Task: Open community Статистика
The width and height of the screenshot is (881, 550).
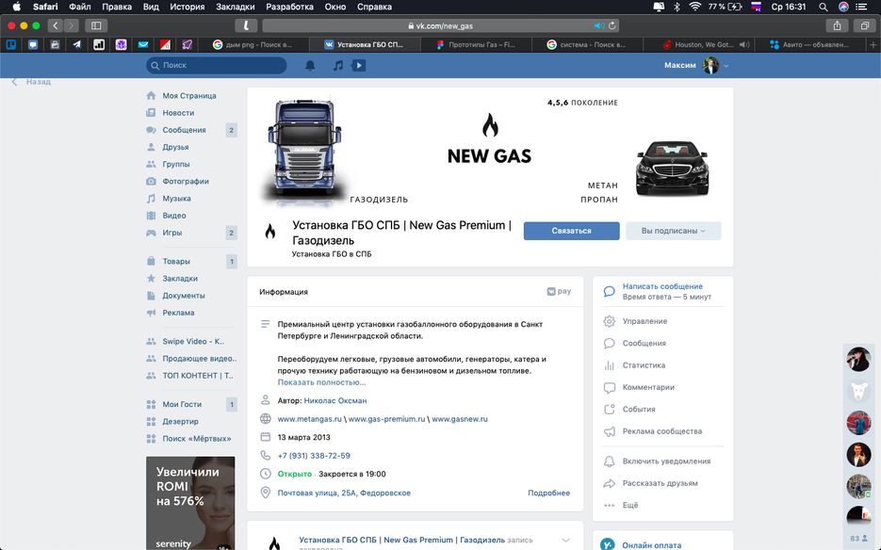Action: (x=644, y=365)
